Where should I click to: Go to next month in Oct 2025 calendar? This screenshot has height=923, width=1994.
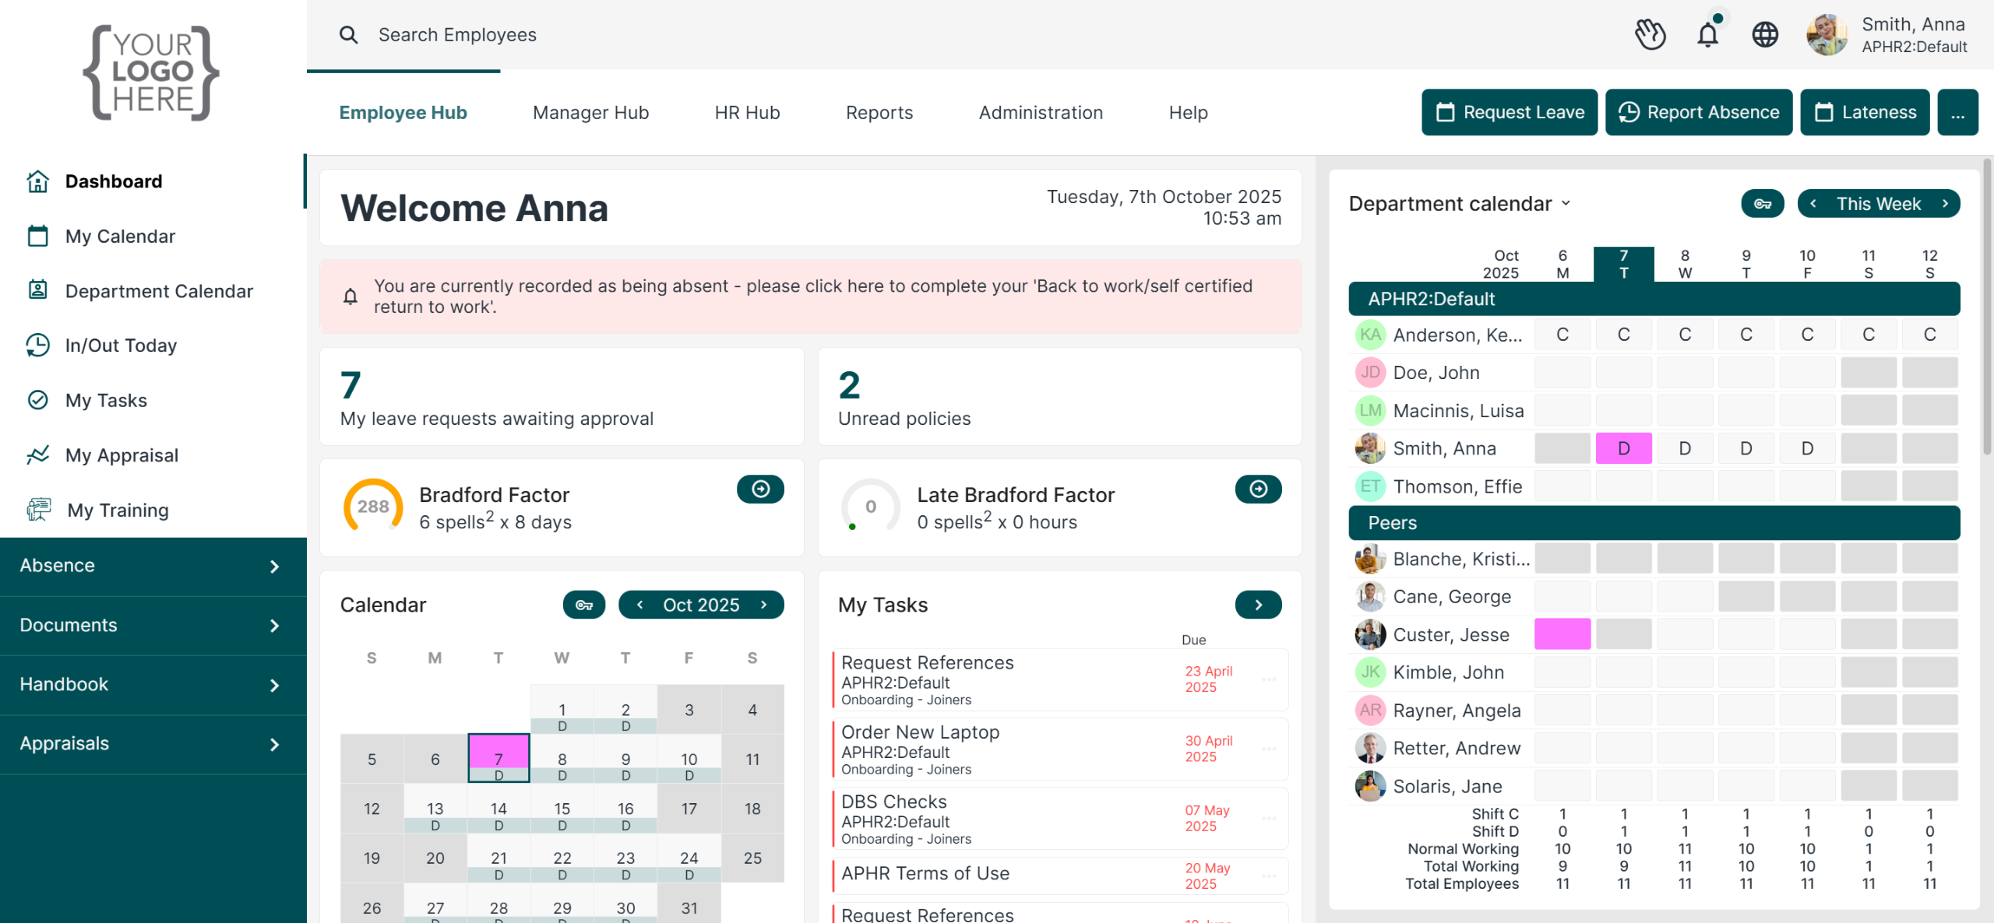pos(764,605)
